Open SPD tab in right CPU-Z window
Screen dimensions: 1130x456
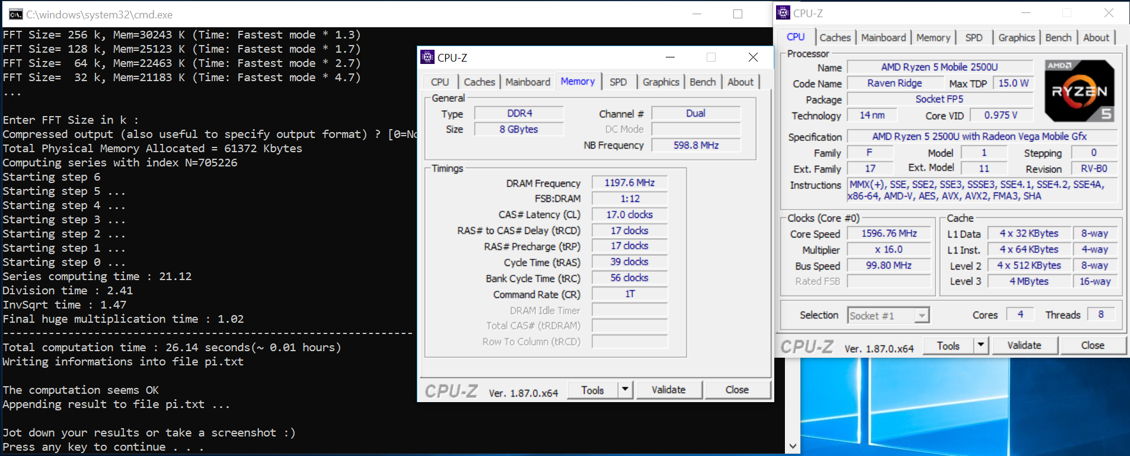974,38
